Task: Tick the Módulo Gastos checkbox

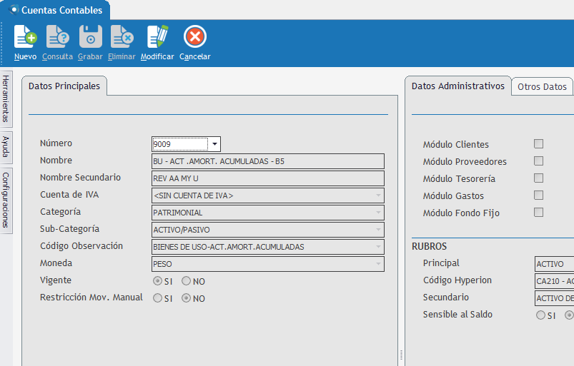Action: pos(538,195)
